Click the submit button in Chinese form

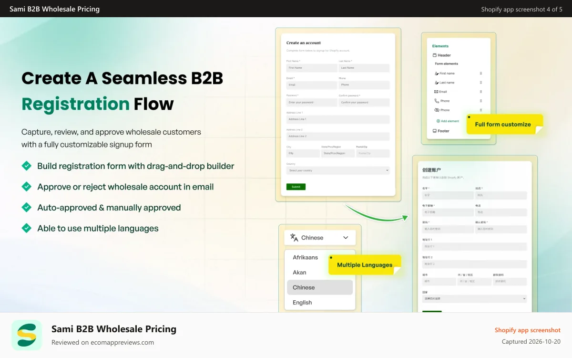432,312
